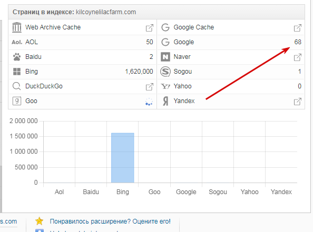Screen dimensions: 313x232
Task: Click the Web Archive Cache label
Action: [53, 27]
